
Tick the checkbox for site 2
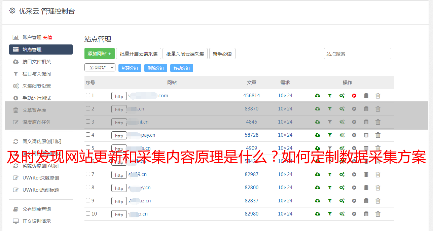click(88, 108)
